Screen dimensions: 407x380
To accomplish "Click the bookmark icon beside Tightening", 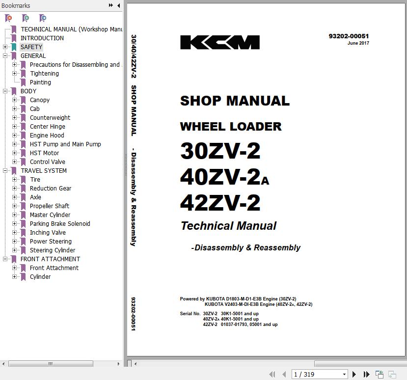I will point(24,74).
